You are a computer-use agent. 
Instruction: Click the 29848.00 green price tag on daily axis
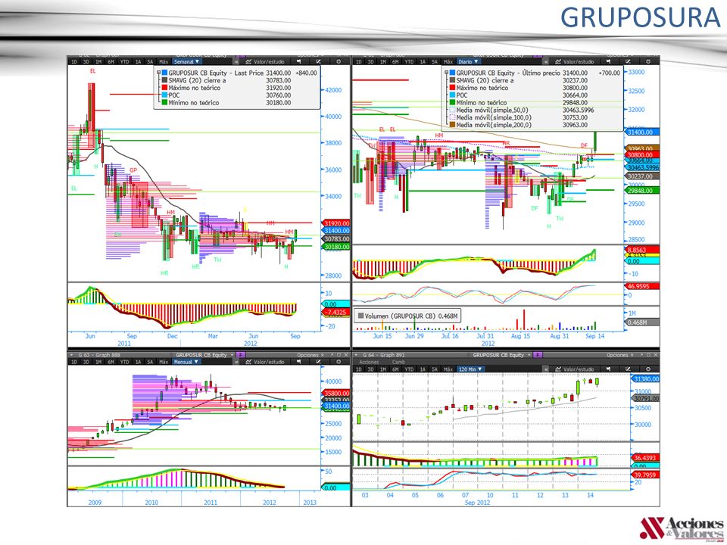pos(641,191)
